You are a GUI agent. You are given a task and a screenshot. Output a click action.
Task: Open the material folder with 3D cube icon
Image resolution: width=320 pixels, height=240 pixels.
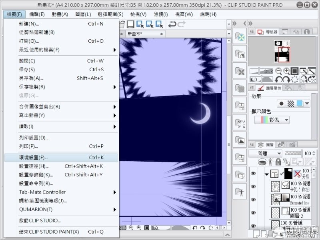pyautogui.click(x=240, y=174)
